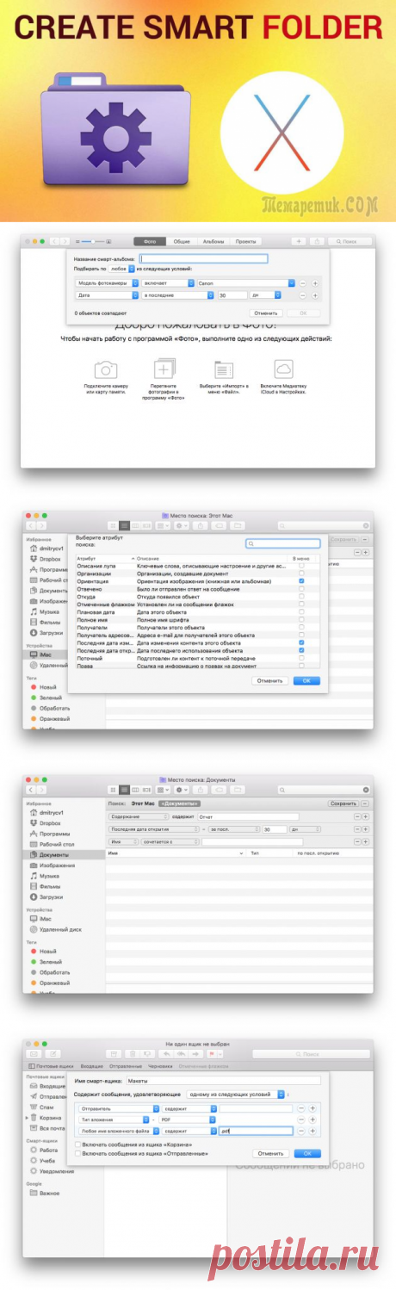Click the Import document icon in Photos

point(224,370)
